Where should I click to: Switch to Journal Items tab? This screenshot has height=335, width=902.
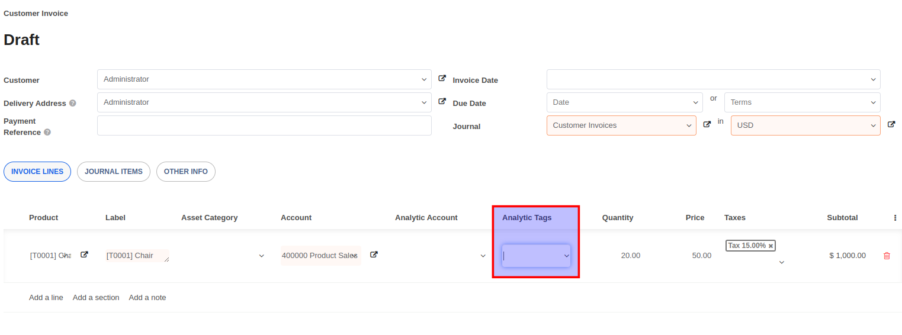pos(114,172)
